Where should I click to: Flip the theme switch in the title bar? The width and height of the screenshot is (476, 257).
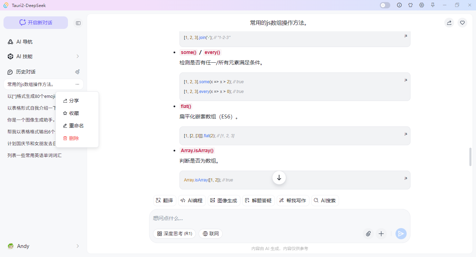point(385,5)
